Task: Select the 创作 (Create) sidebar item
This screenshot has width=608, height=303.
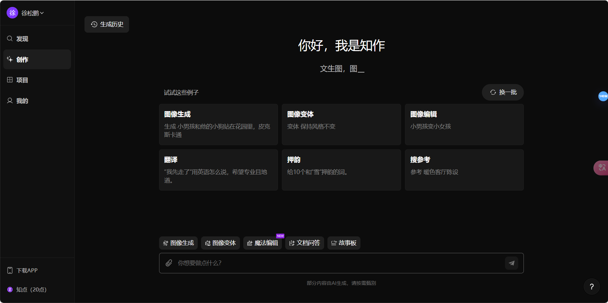Action: click(x=22, y=59)
